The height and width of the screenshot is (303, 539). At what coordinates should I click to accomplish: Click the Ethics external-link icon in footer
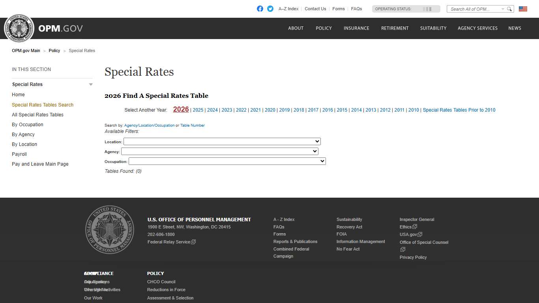(414, 226)
